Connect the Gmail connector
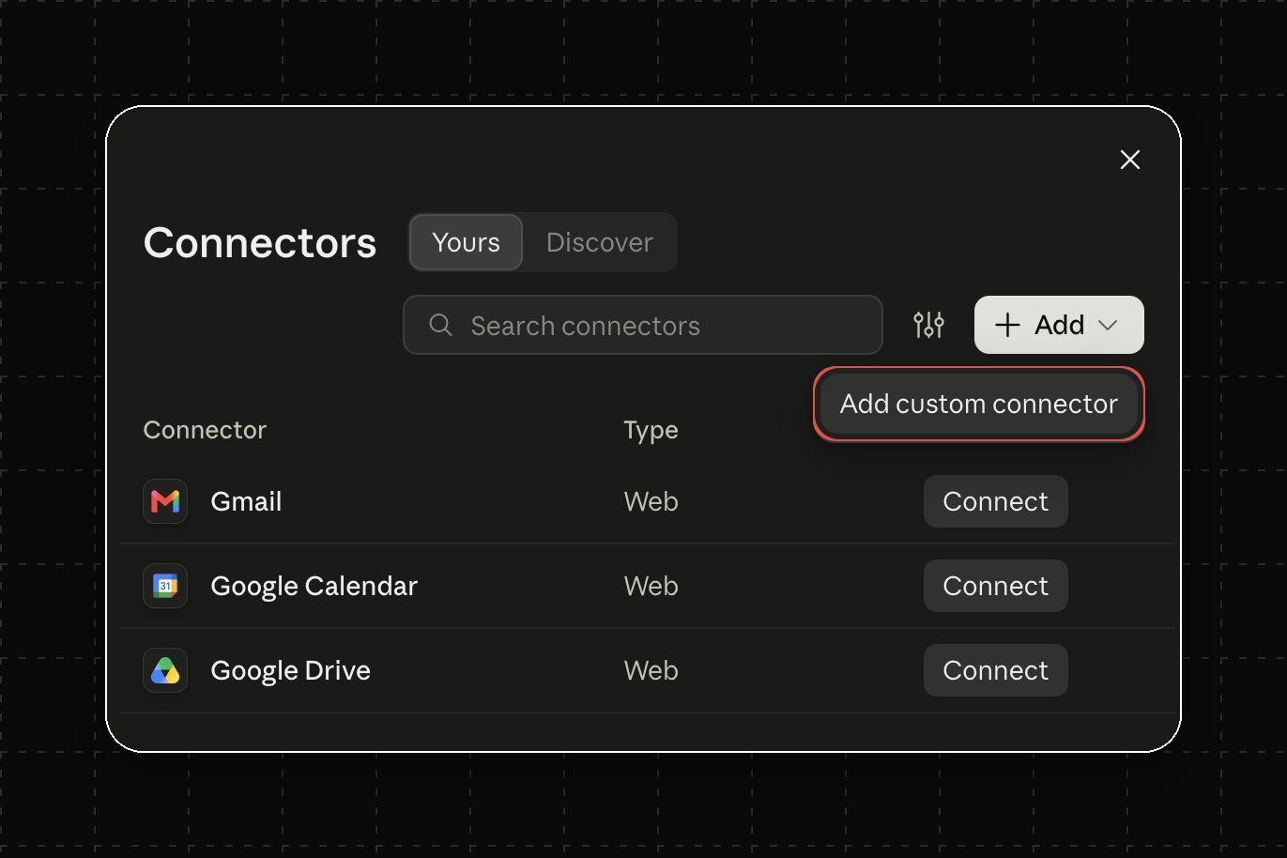The image size is (1287, 858). coord(995,501)
